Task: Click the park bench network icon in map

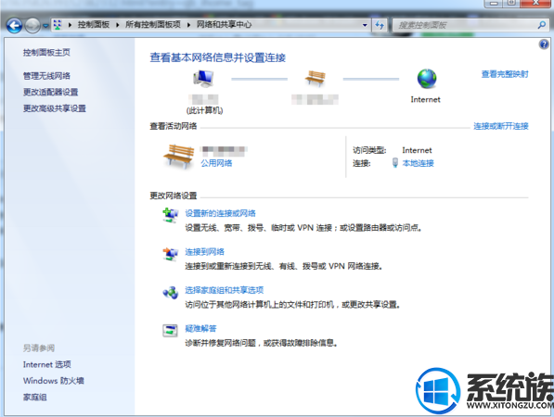Action: (316, 79)
